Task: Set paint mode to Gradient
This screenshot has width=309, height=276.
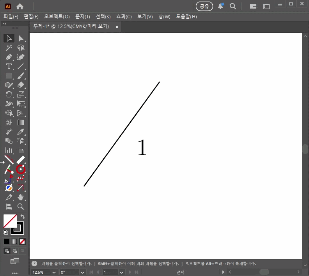Action: pyautogui.click(x=14, y=241)
